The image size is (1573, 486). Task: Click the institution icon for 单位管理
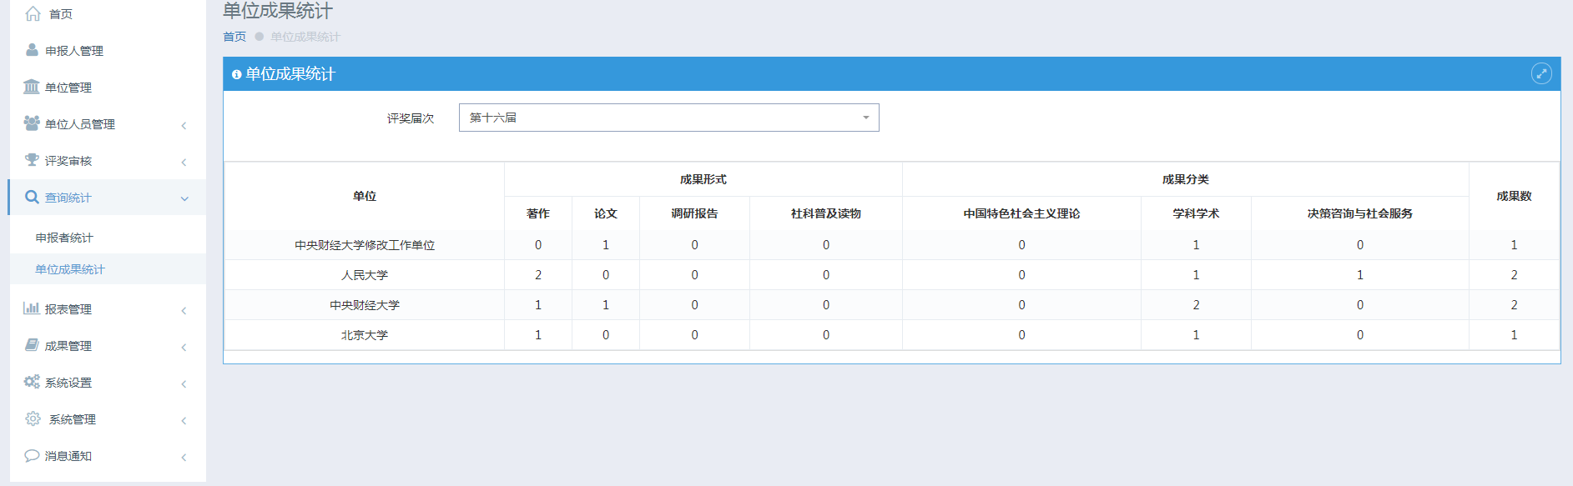click(x=32, y=87)
